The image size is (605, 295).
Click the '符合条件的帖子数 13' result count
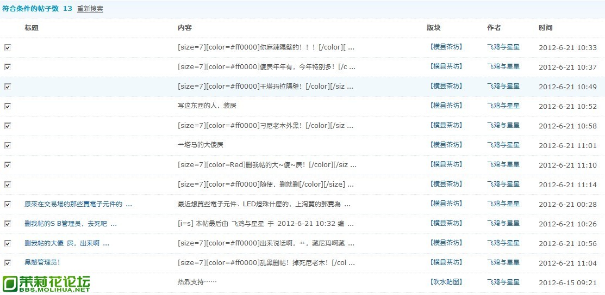coord(37,9)
